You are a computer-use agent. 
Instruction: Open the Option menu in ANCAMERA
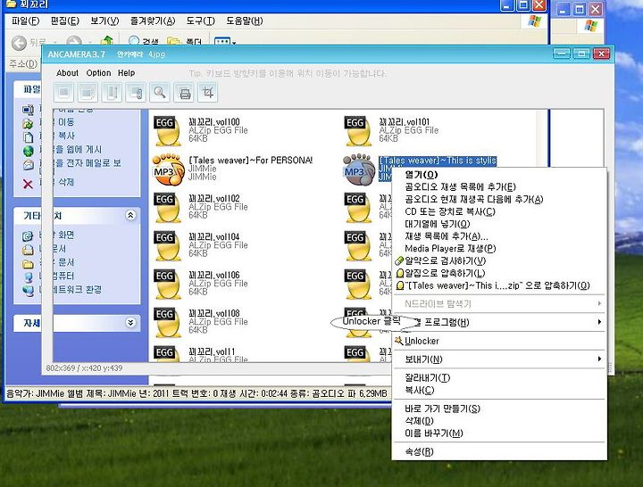click(98, 73)
